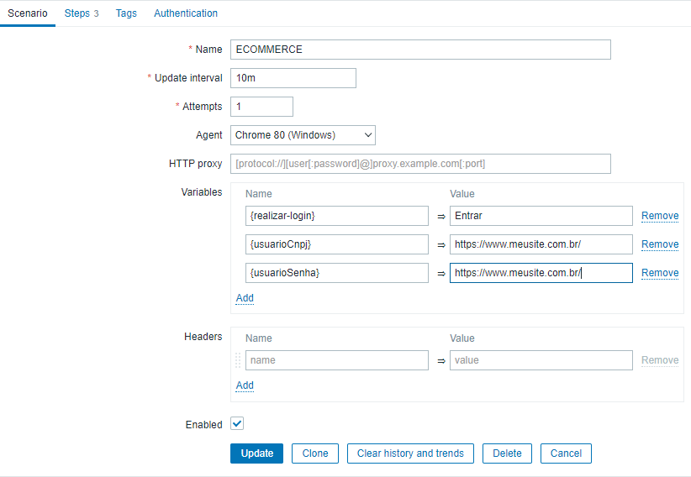Image resolution: width=691 pixels, height=477 pixels.
Task: Remove the {usuarioSenha} variable row
Action: [x=660, y=273]
